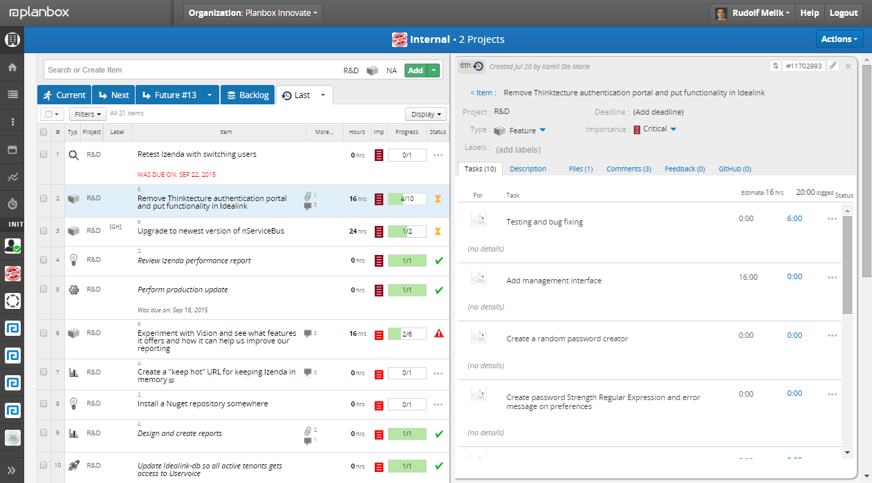Change Importance via Critical dropdown arrow

coord(674,129)
